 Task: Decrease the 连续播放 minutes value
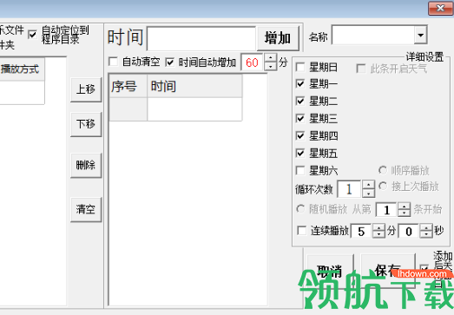pos(378,234)
